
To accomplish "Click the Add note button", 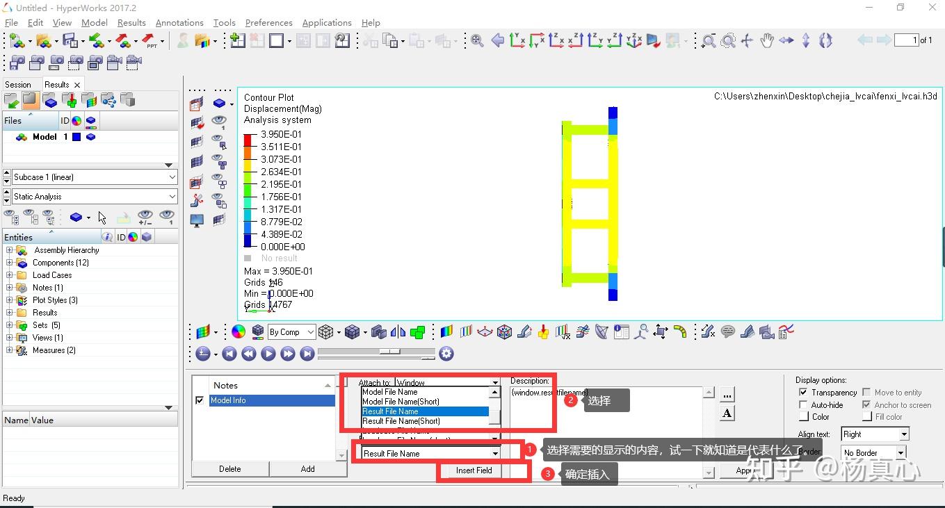I will [x=308, y=469].
